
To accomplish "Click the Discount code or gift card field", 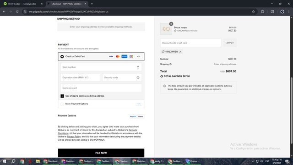I will click(x=191, y=43).
